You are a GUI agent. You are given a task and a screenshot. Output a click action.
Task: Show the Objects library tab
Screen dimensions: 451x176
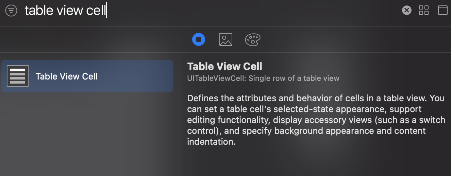click(x=199, y=39)
